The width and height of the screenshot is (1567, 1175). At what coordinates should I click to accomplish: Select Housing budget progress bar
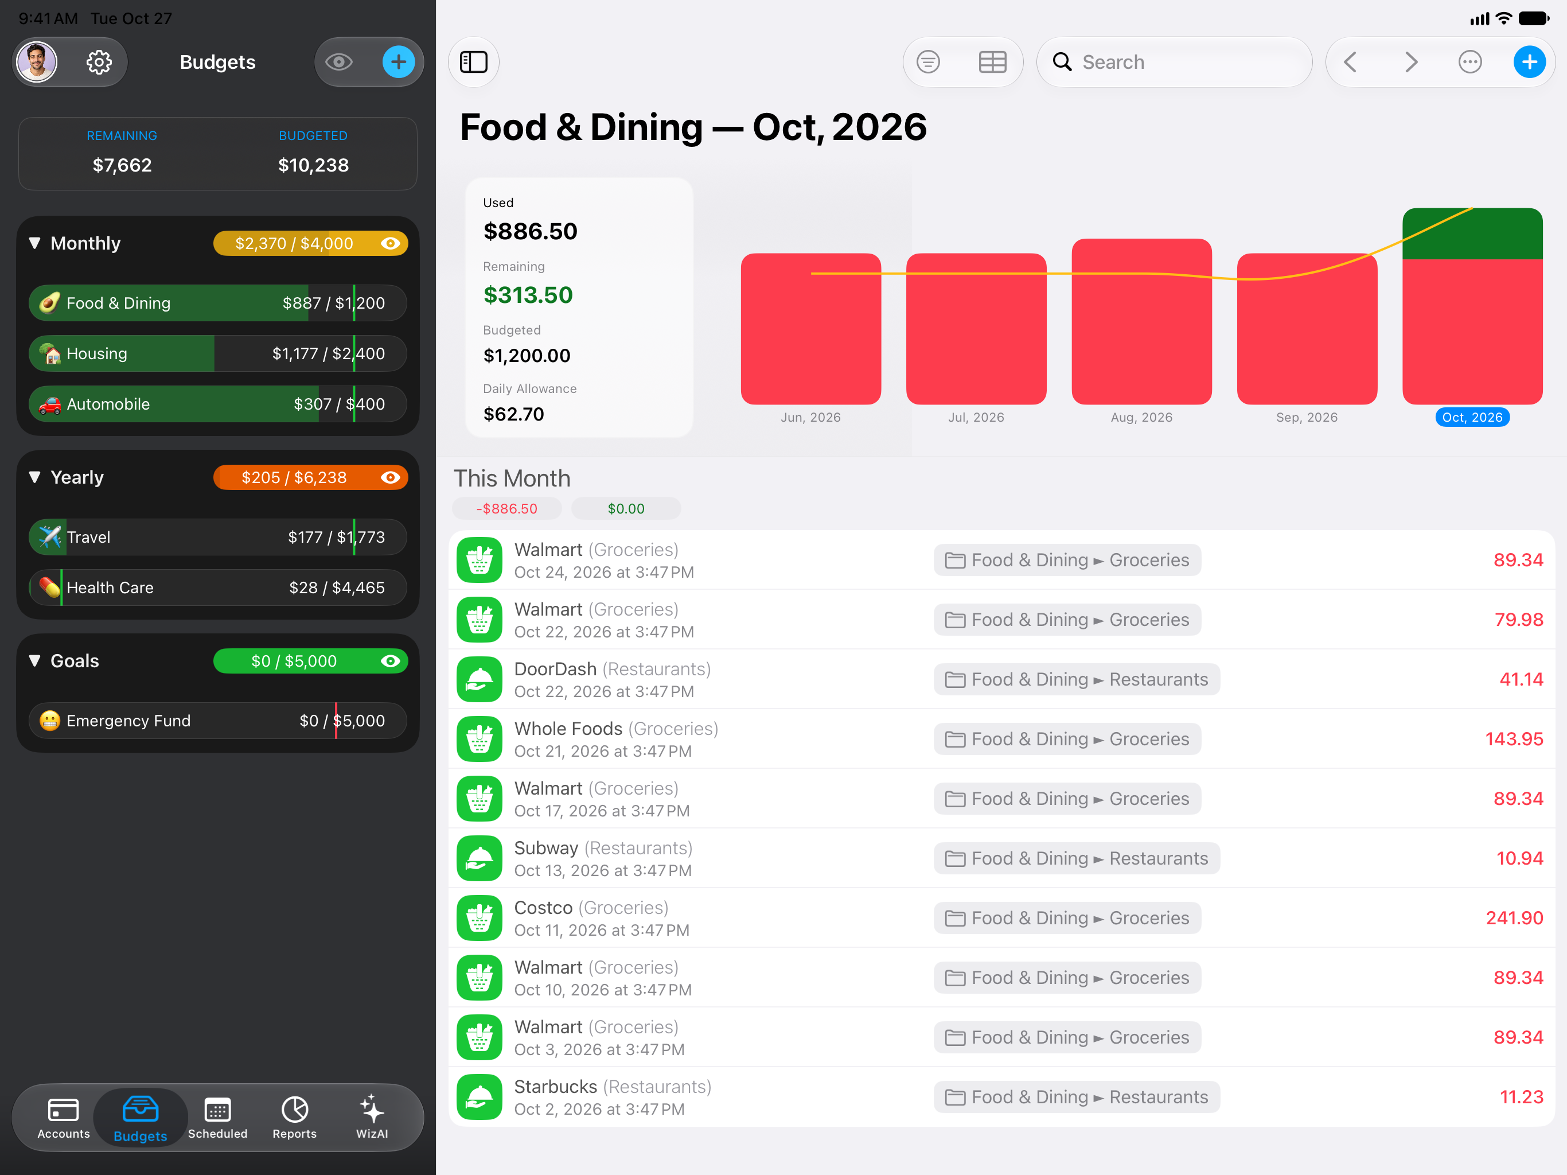[x=217, y=353]
